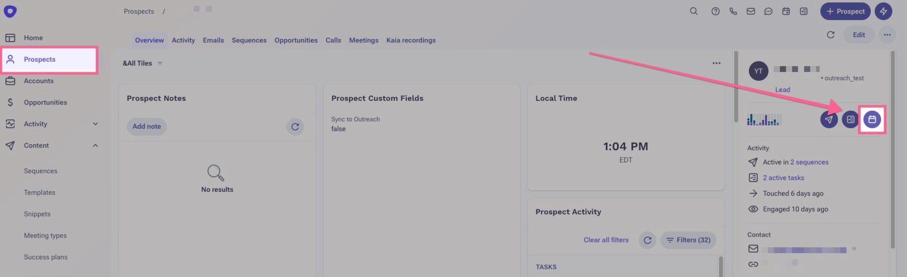Switch to the Meetings tab
The image size is (907, 277).
364,40
